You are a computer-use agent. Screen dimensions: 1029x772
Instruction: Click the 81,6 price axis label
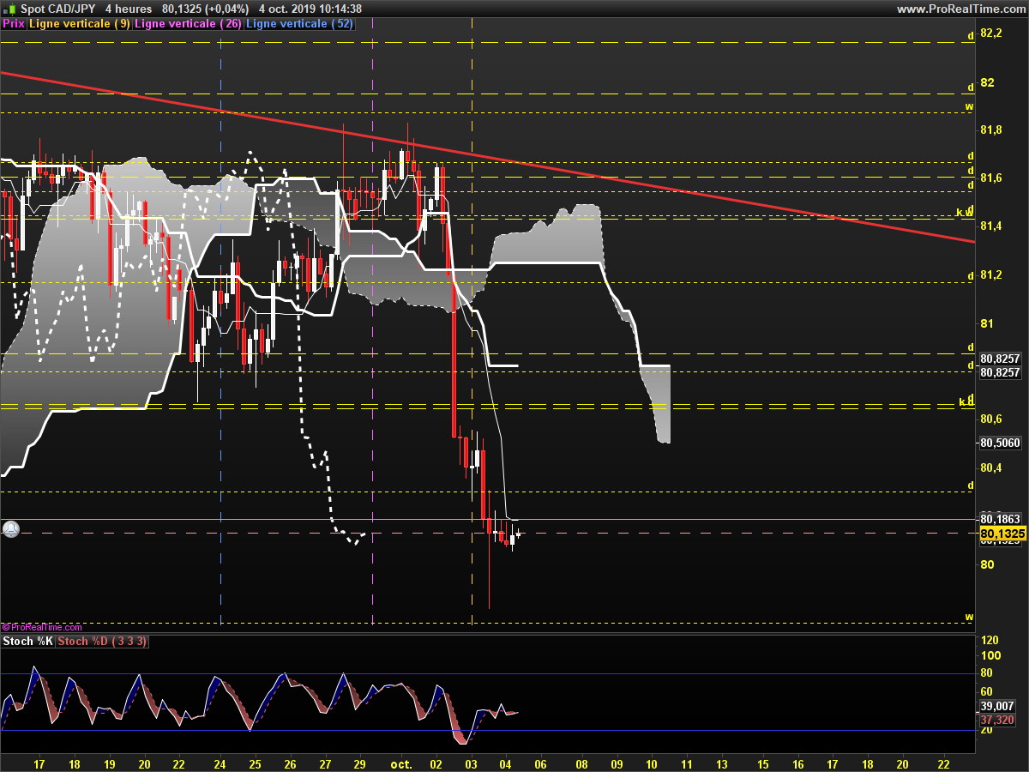coord(990,178)
